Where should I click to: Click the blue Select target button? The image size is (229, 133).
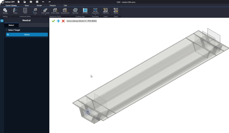coord(27,35)
